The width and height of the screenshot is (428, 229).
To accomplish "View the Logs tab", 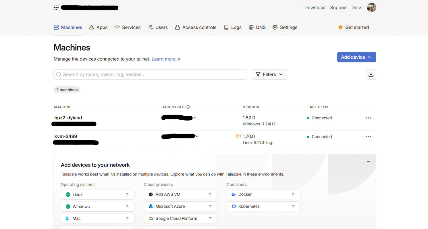I will tap(233, 27).
